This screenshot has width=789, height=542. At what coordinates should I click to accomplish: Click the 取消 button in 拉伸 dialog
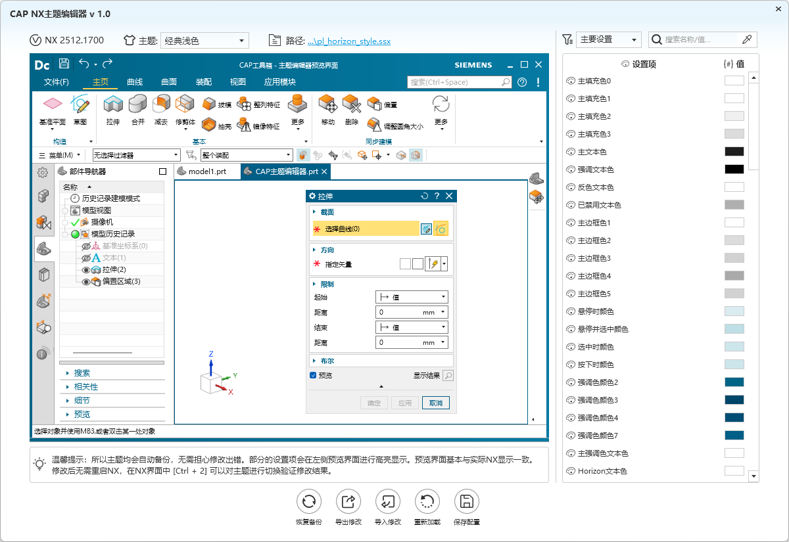pos(436,403)
